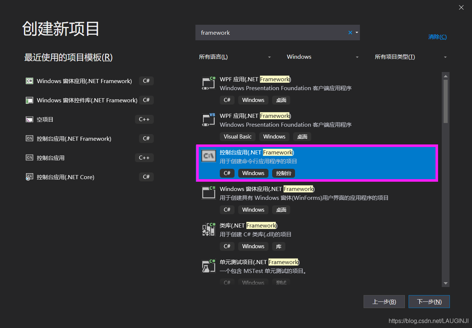This screenshot has width=472, height=328.
Task: Open the 所有项目类型(T) dropdown
Action: pyautogui.click(x=409, y=57)
